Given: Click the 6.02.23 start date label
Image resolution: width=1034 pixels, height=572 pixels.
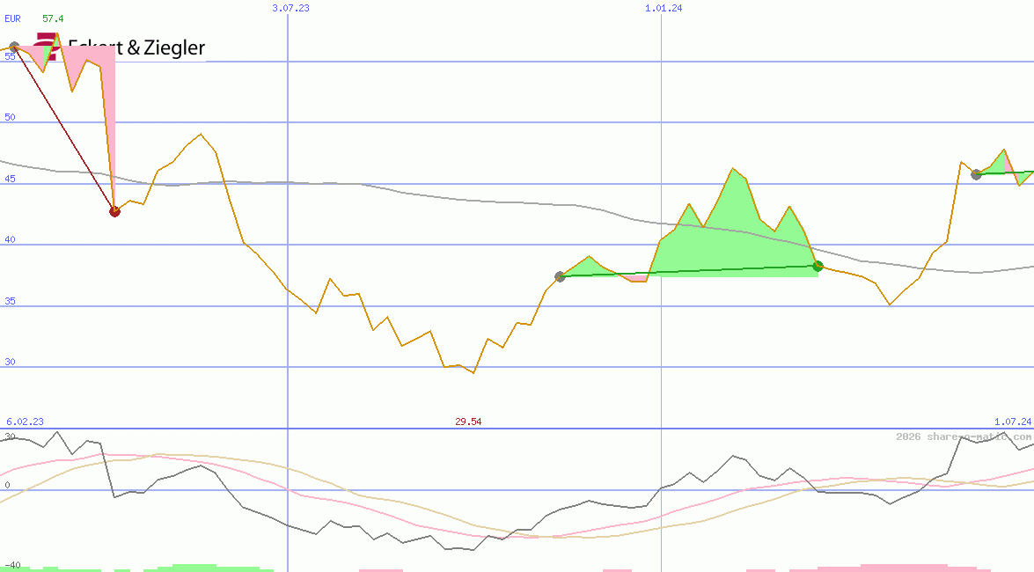Looking at the screenshot, I should point(25,422).
